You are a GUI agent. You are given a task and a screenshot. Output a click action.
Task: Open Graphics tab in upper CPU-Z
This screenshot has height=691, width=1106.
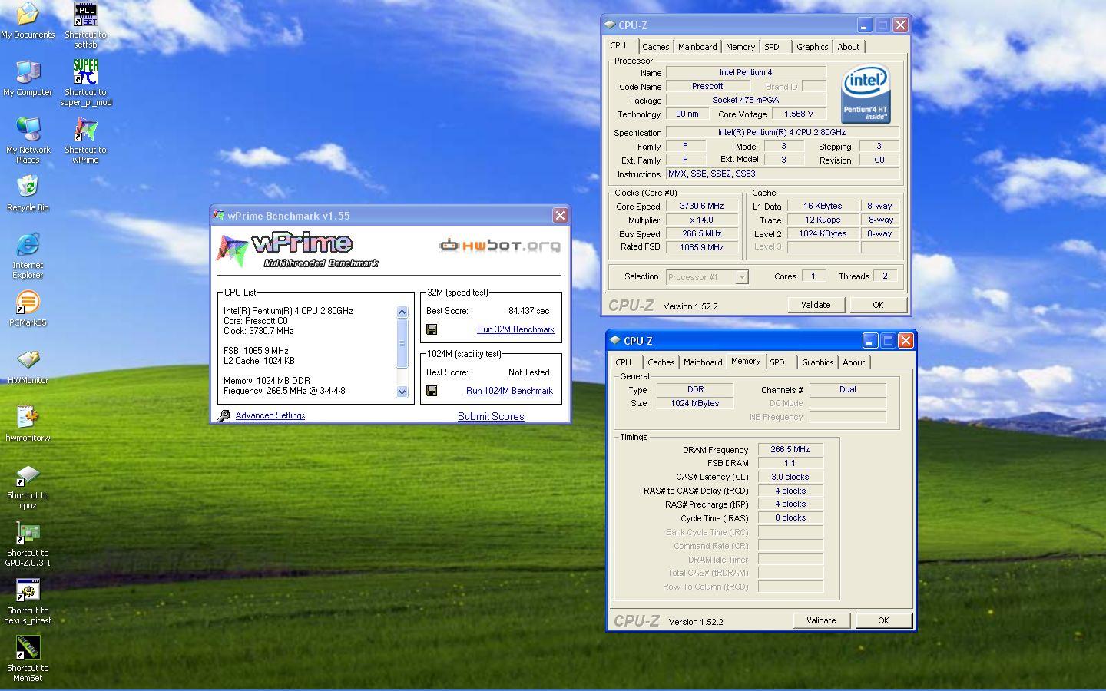tap(812, 47)
